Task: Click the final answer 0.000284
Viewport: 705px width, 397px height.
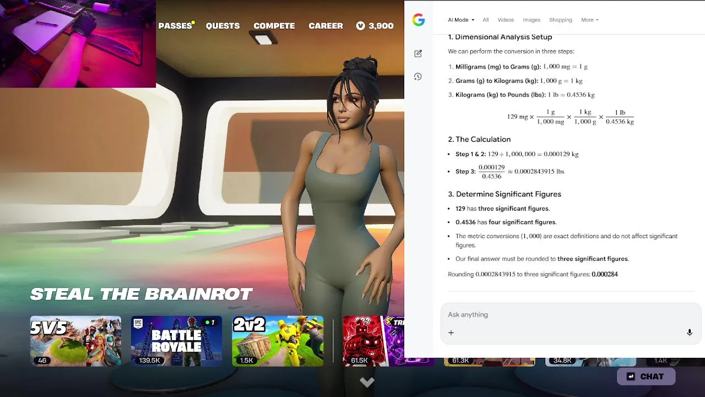Action: [605, 274]
